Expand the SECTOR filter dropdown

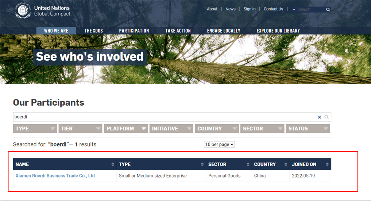(x=262, y=129)
